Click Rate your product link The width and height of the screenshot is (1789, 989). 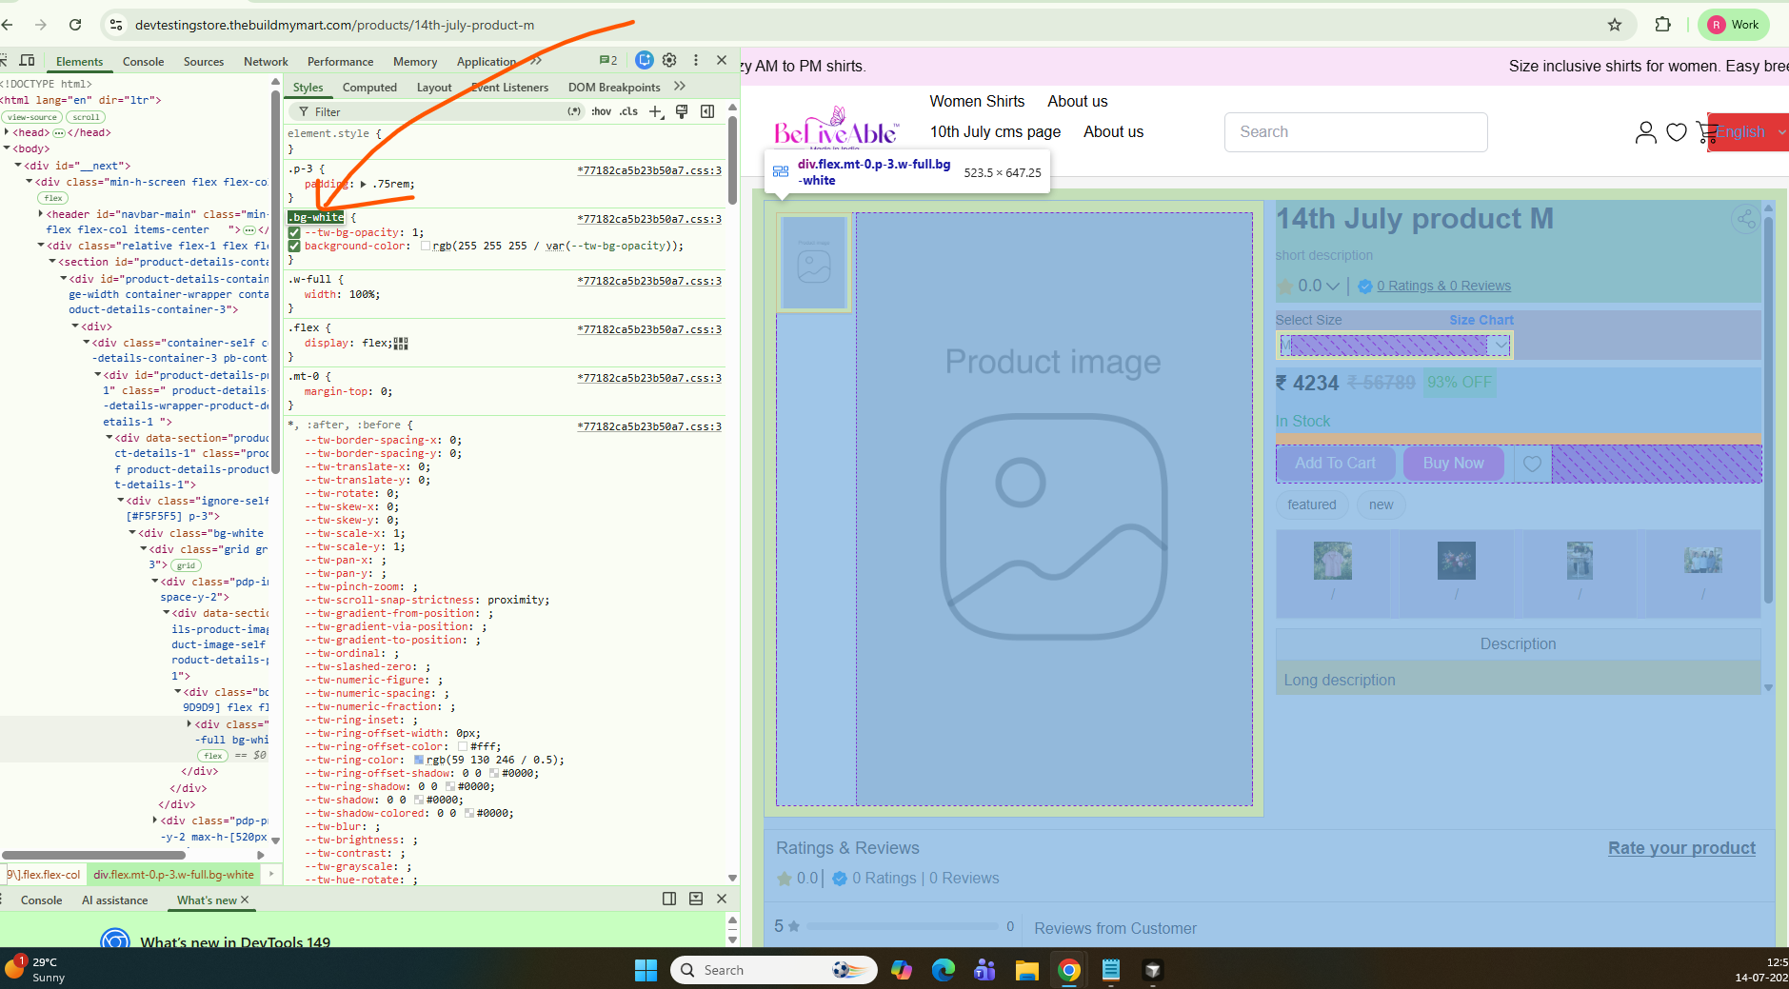[x=1681, y=848]
